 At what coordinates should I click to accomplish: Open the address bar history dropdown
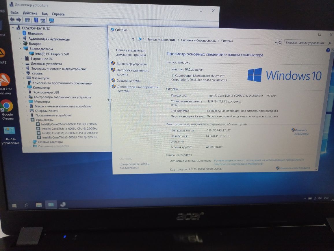point(276,42)
